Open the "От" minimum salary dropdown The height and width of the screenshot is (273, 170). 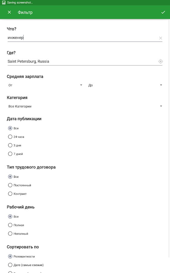tap(45, 85)
